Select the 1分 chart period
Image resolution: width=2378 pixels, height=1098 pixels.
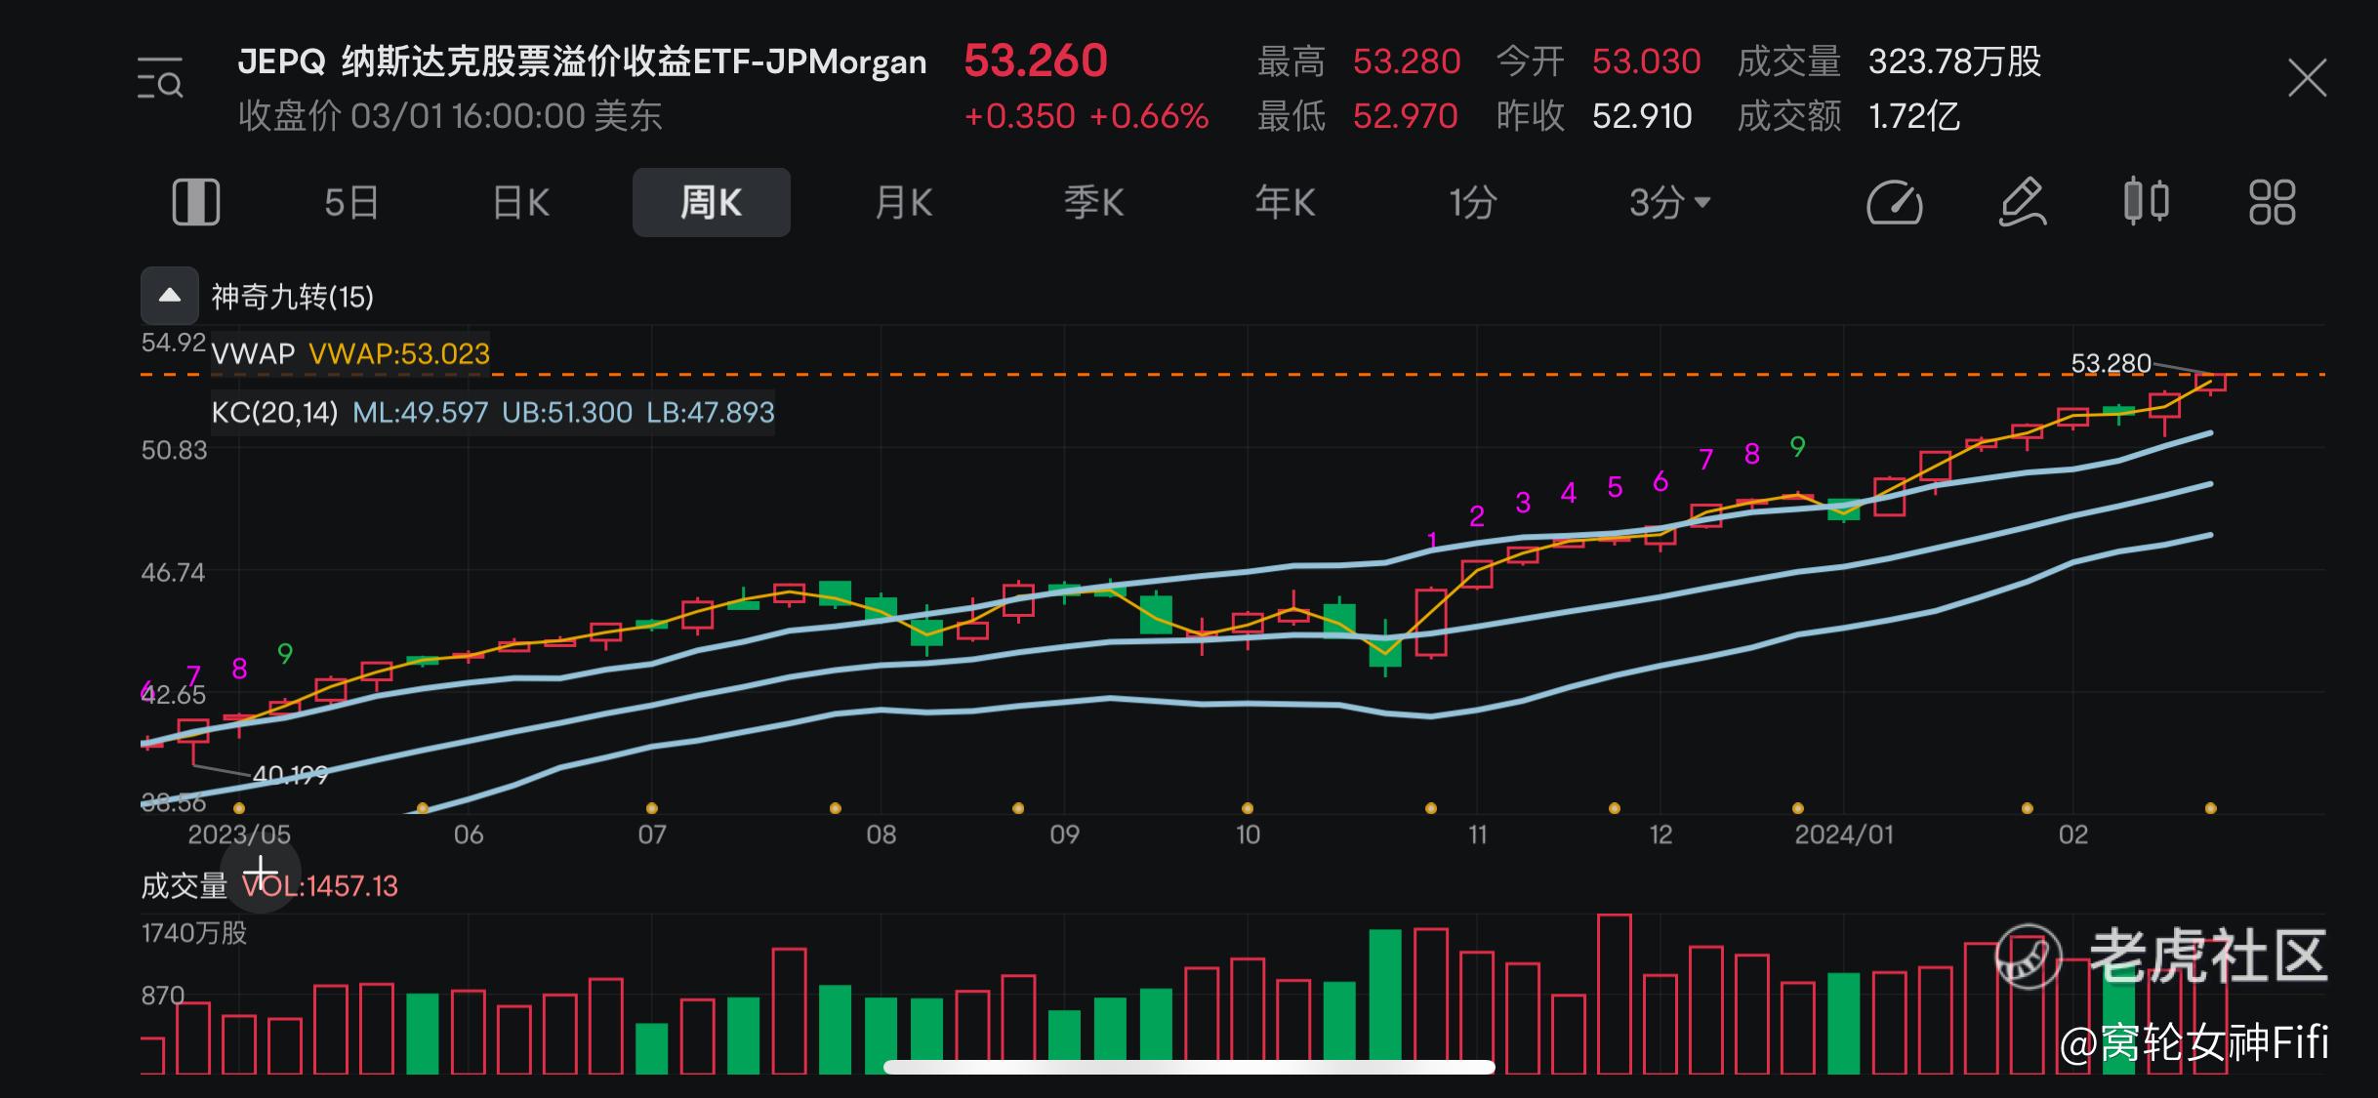click(x=1472, y=203)
